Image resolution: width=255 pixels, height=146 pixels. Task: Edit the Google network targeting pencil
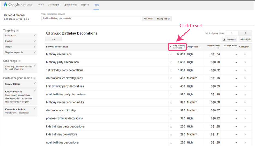tap(35, 47)
